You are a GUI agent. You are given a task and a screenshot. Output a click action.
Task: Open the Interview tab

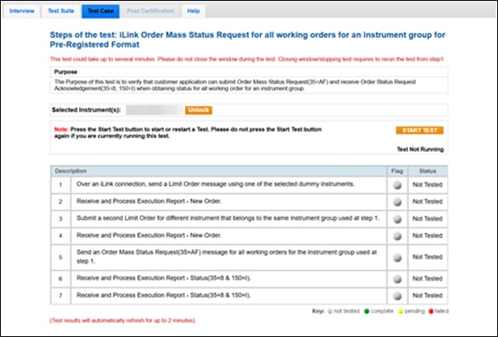click(22, 12)
